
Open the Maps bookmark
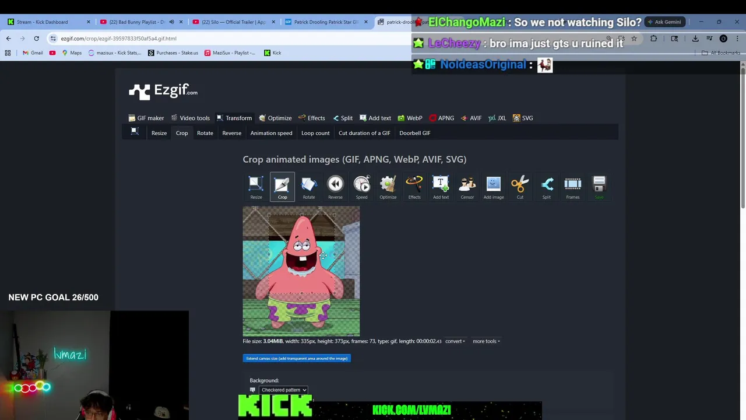click(x=72, y=52)
